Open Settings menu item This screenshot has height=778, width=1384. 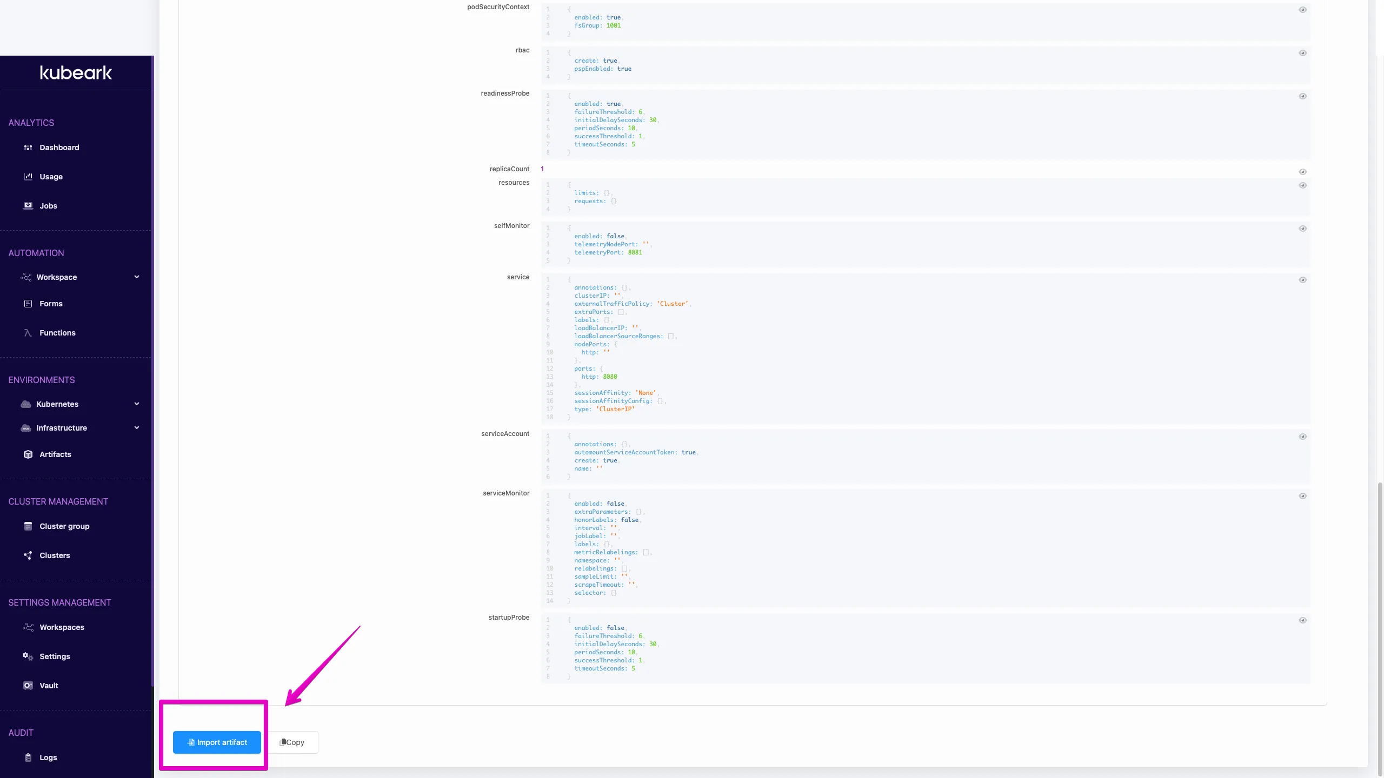(x=55, y=656)
